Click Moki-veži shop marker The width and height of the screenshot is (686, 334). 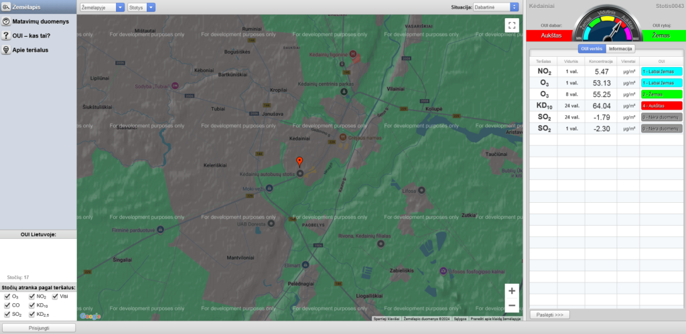point(269,189)
